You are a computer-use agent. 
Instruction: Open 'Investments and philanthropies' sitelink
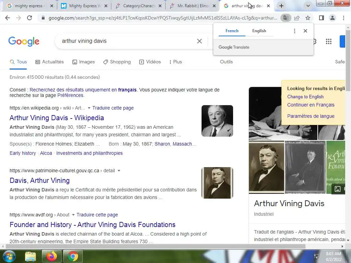point(89,153)
